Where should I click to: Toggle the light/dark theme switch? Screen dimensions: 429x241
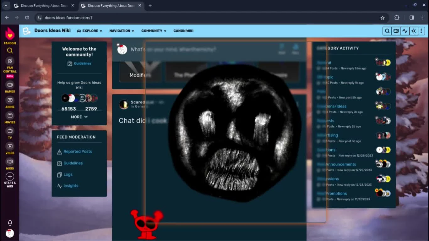414,31
